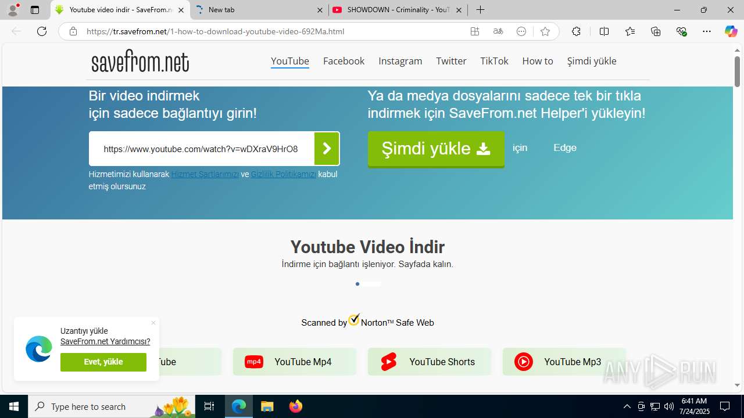744x418 pixels.
Task: Click Şimdi yükle navigation link
Action: [x=592, y=61]
